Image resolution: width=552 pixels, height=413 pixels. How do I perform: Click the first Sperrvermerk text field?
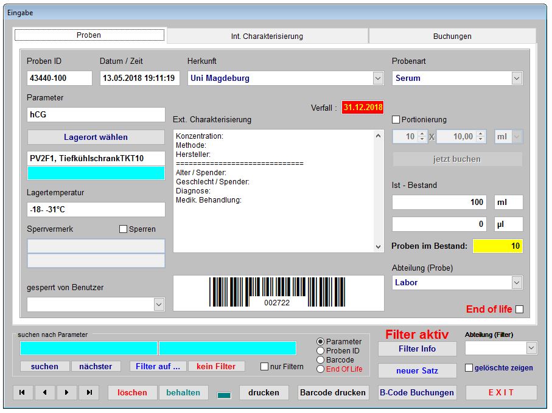(96, 246)
